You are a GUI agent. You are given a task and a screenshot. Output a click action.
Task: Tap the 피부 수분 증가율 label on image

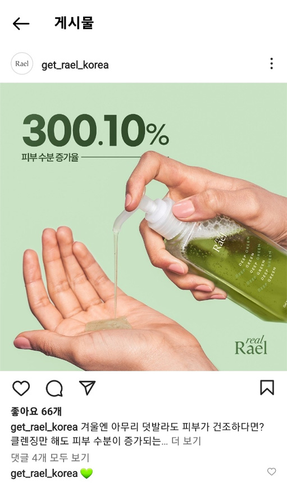[50, 157]
